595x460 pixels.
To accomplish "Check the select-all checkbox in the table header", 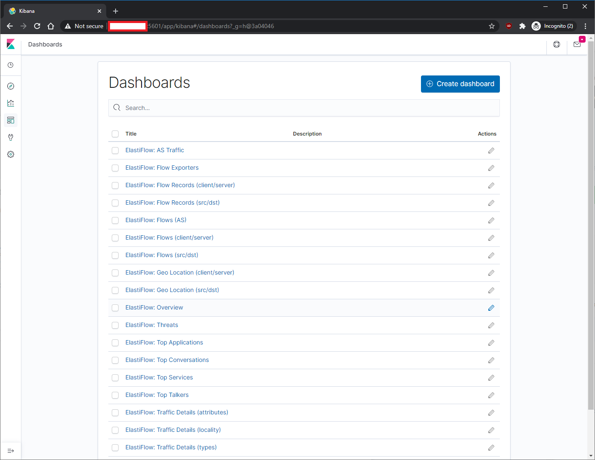I will coord(115,133).
